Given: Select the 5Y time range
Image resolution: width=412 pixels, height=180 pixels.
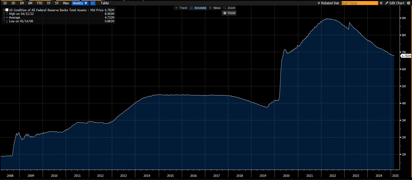Looking at the screenshot, I should (57, 3).
